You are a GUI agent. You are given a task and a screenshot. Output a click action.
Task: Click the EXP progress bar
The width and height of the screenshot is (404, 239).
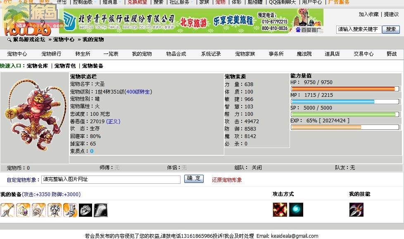345,127
